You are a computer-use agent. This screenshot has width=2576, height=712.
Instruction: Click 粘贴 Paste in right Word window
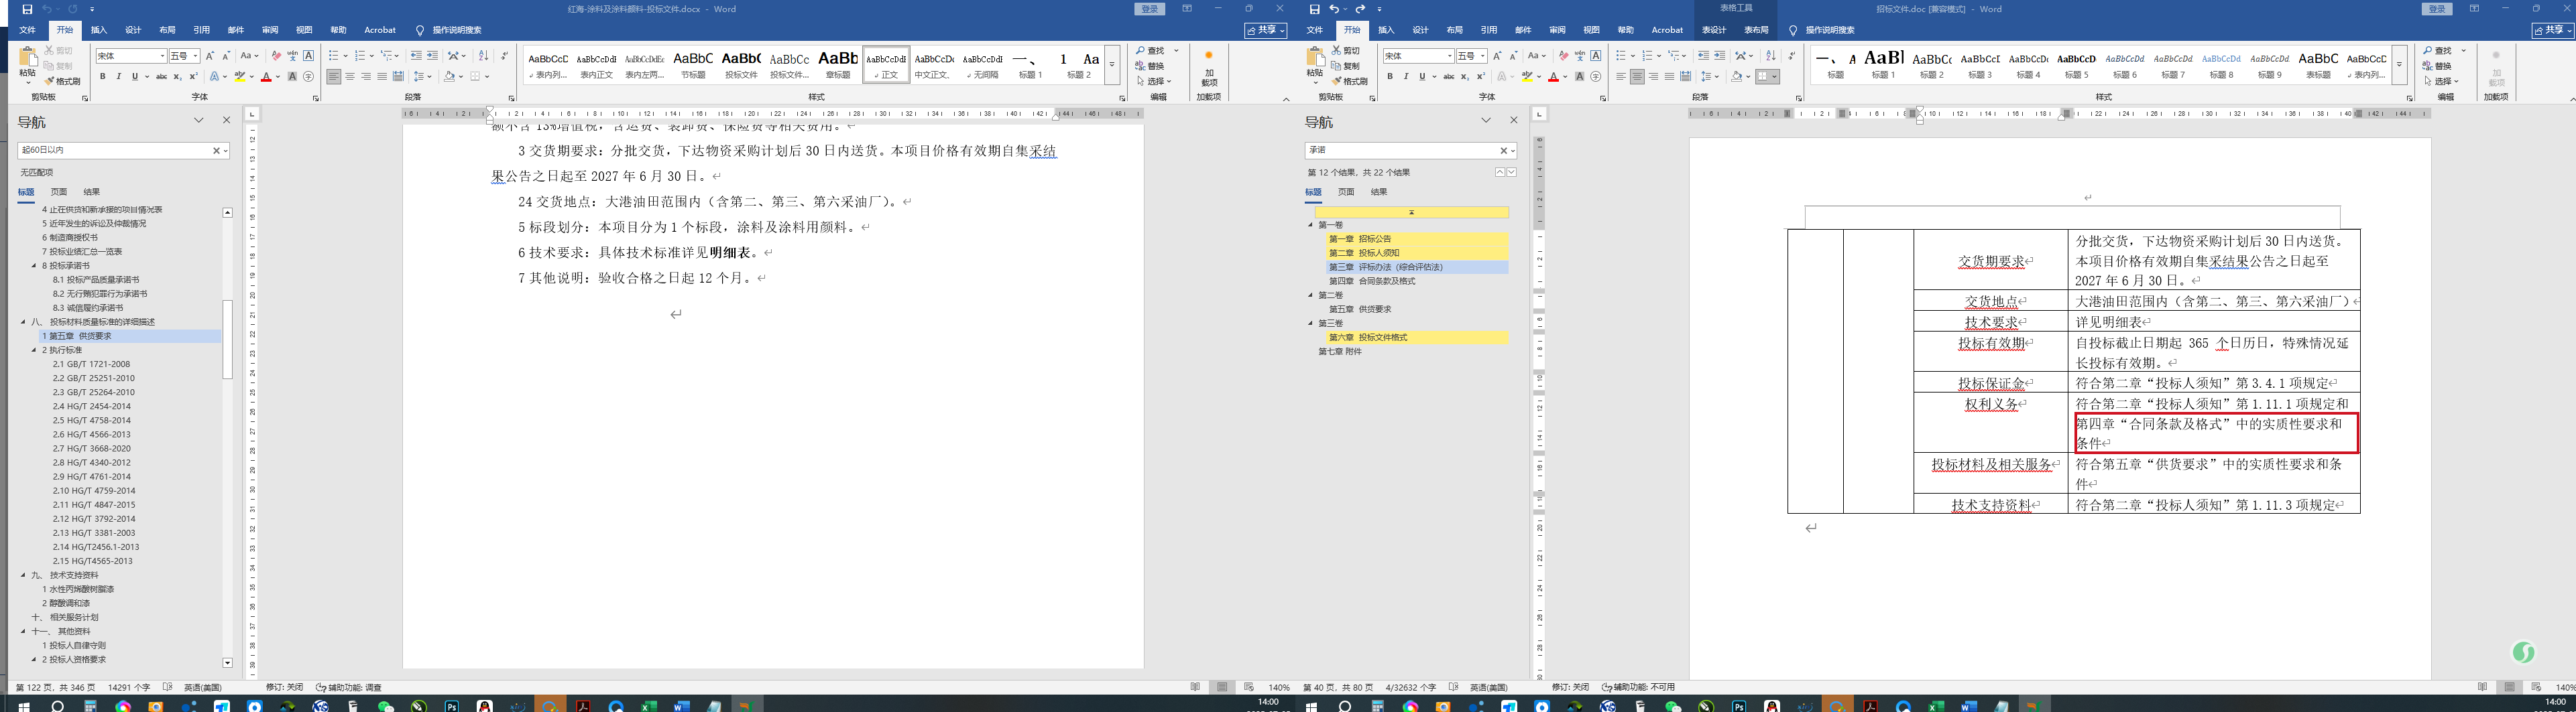pyautogui.click(x=1315, y=65)
